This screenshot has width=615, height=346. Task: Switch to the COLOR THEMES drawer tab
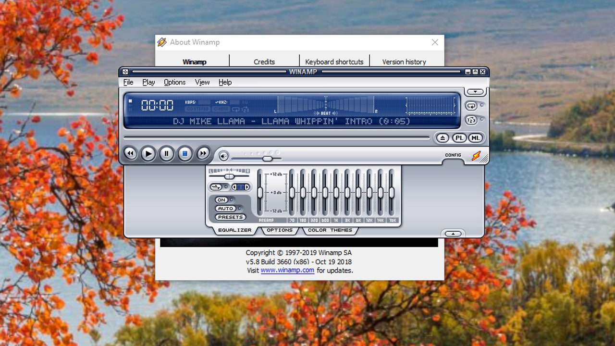click(x=330, y=230)
